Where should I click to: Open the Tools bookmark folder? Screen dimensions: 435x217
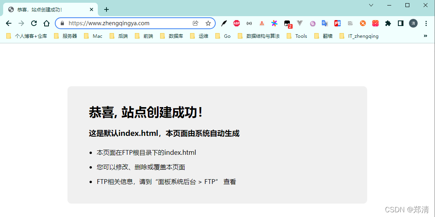pyautogui.click(x=297, y=36)
